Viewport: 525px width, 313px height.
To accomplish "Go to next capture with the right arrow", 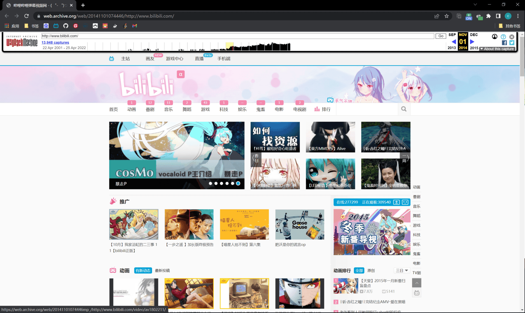I will (472, 42).
